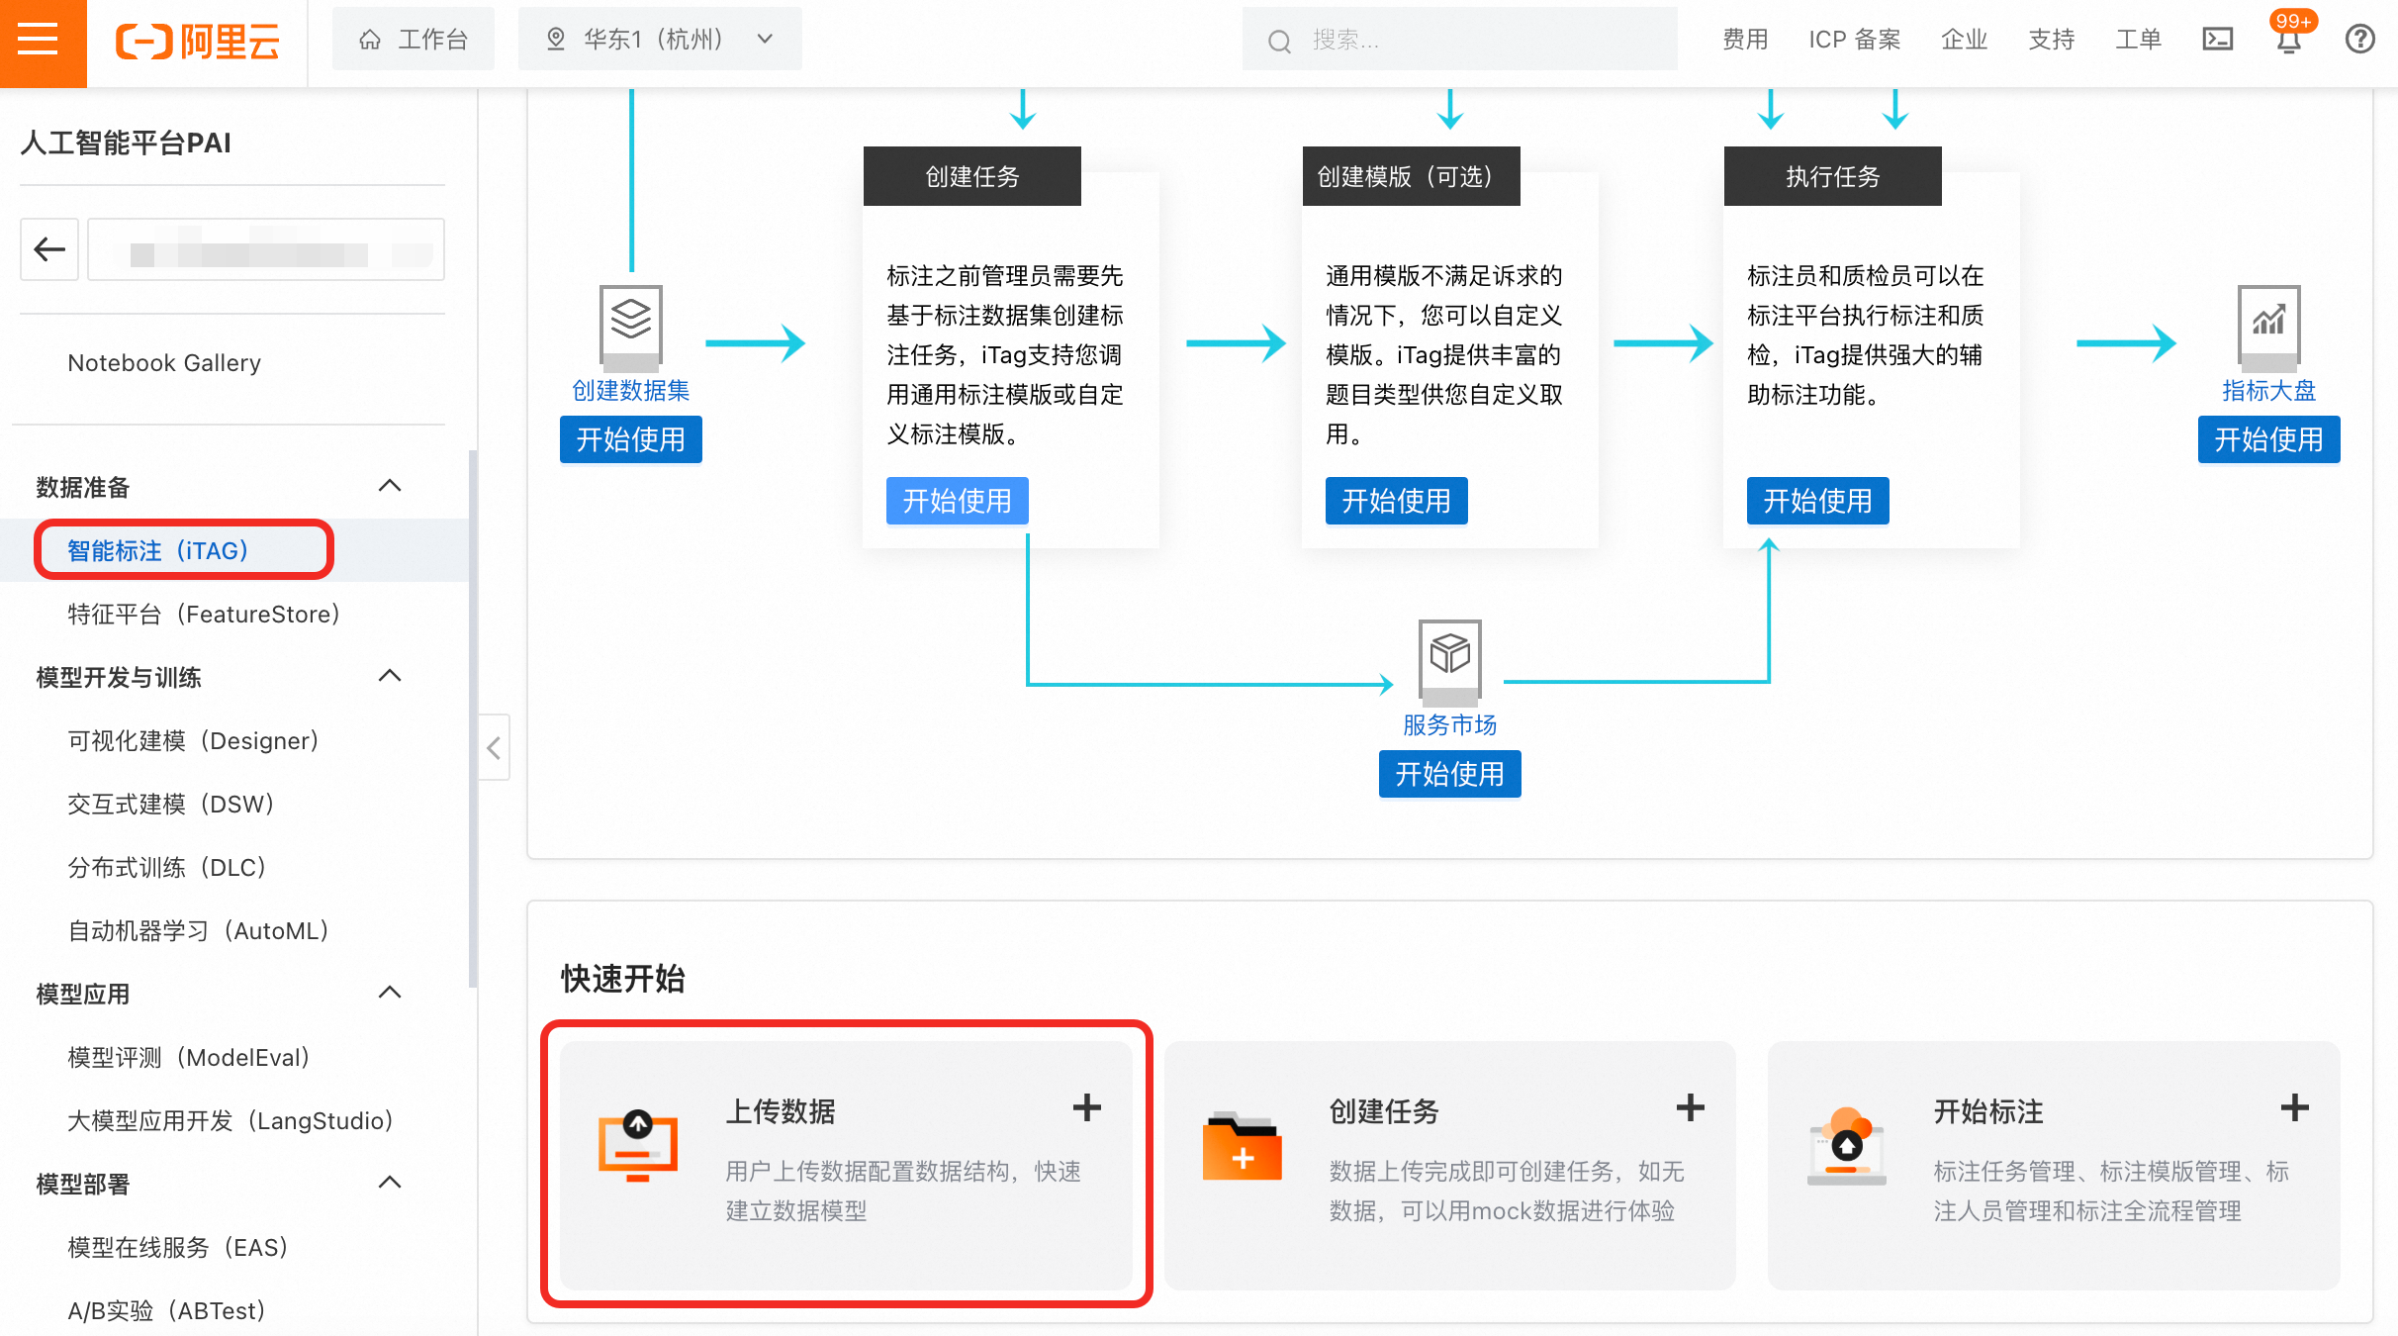Open the 企业 menu
Image resolution: width=2398 pixels, height=1336 pixels.
point(1964,40)
